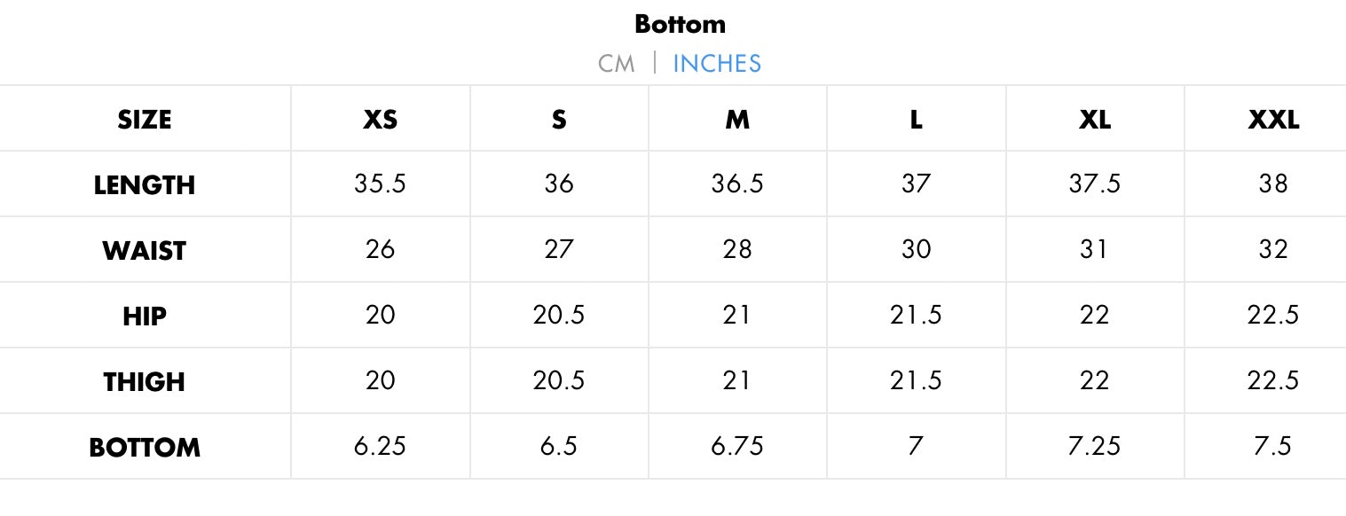Screen dimensions: 1346x516
Task: Click the hip value for size S
Action: click(x=559, y=315)
